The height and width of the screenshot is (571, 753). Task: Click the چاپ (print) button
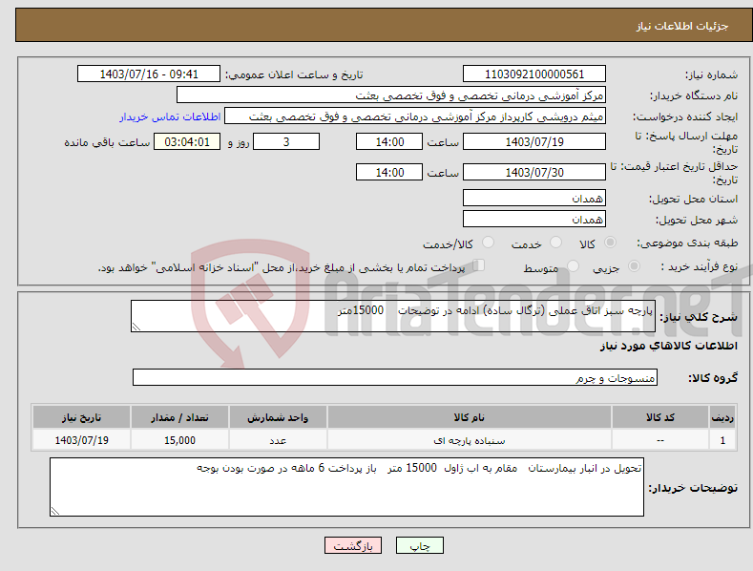point(419,545)
